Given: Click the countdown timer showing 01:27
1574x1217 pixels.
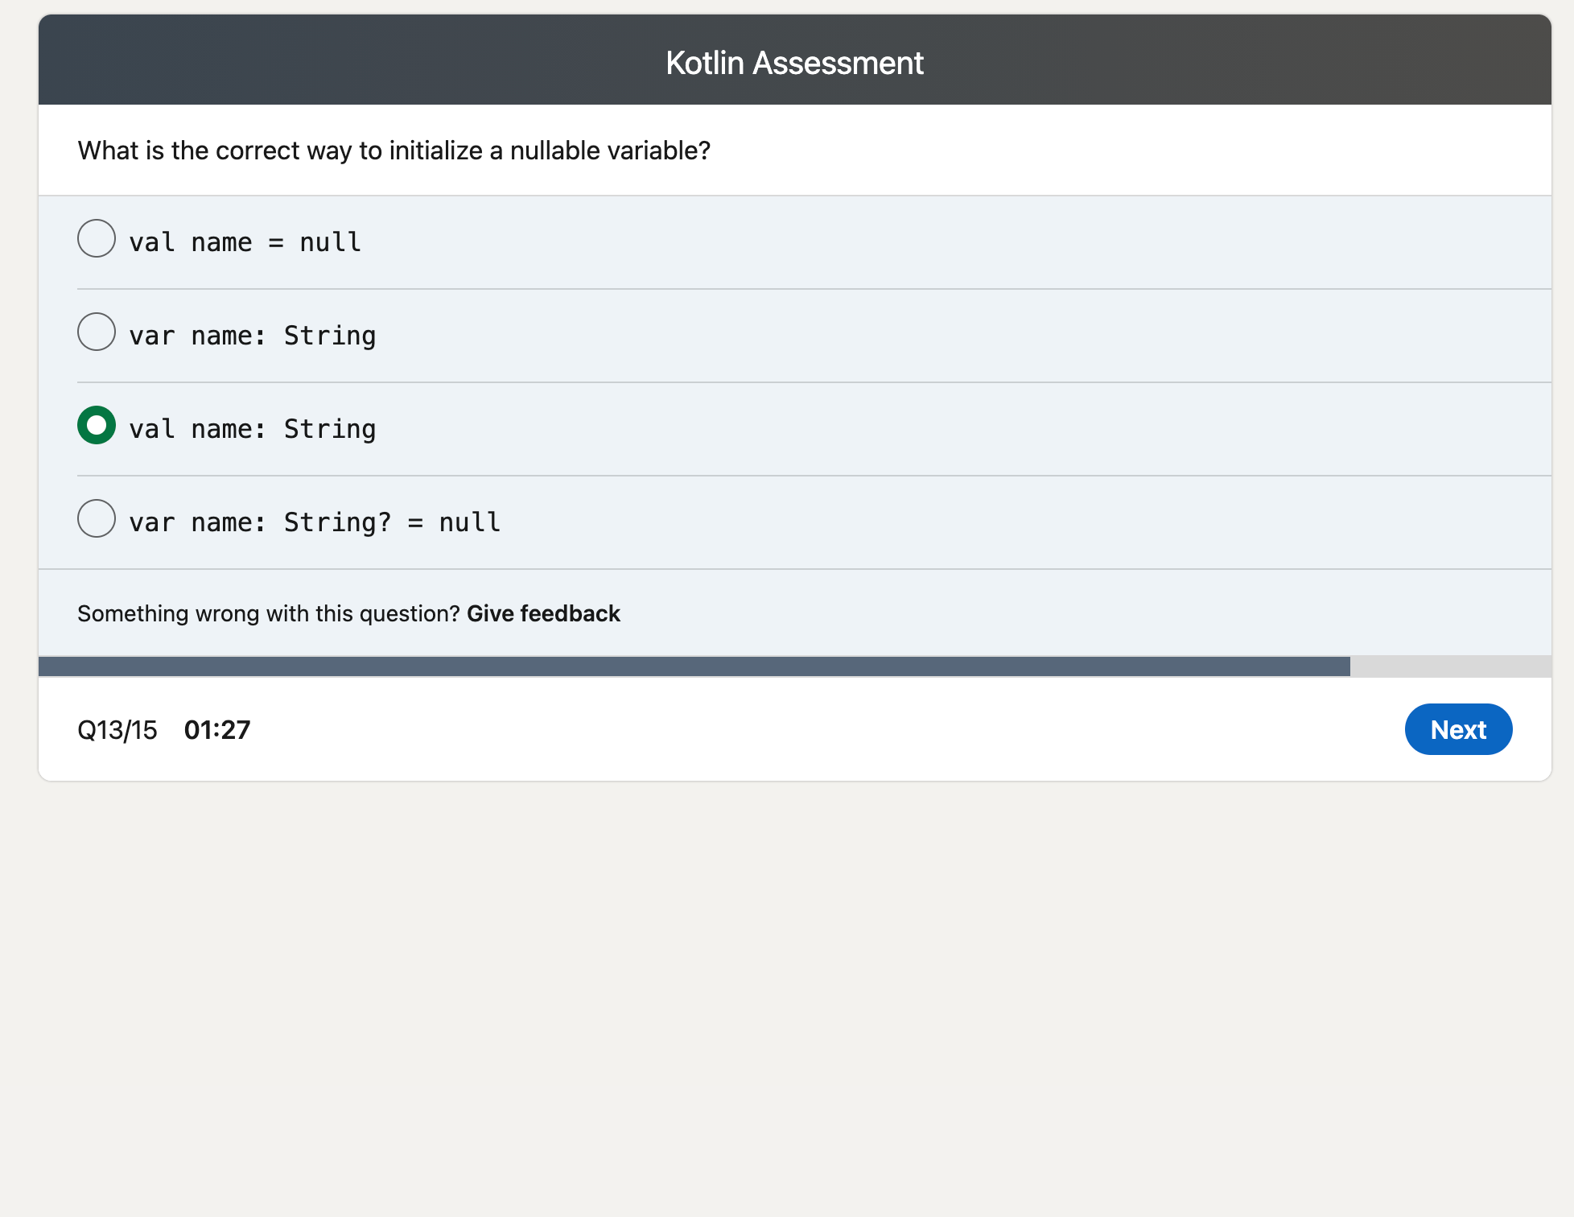Looking at the screenshot, I should point(217,729).
